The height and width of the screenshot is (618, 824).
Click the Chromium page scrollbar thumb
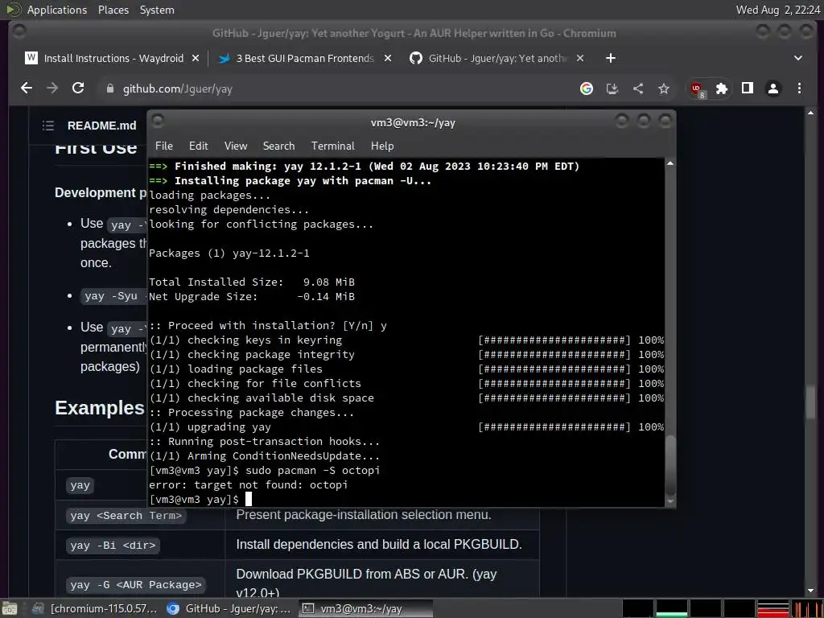coord(810,402)
